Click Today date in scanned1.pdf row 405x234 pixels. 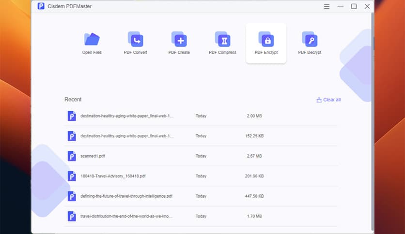(x=201, y=156)
